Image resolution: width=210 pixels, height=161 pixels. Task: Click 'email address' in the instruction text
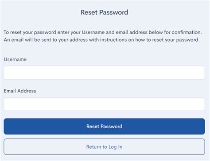132,32
